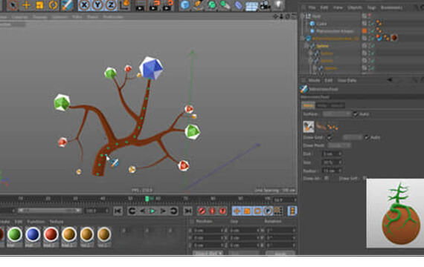Screen dimensions: 424x267
Task: Open object manager Objects menu
Action: (355, 7)
